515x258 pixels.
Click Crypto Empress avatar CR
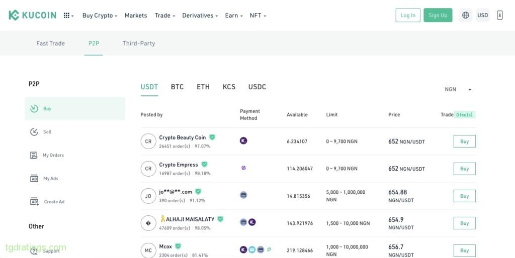[x=148, y=169]
